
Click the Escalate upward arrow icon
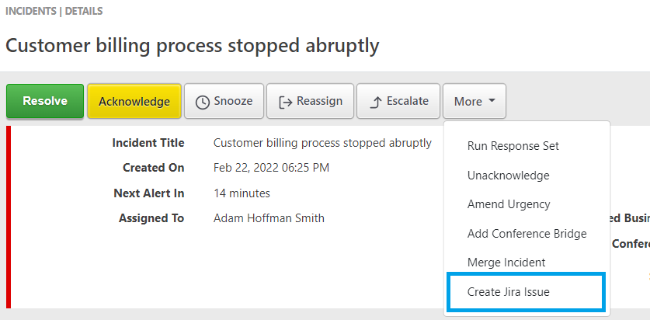click(375, 102)
